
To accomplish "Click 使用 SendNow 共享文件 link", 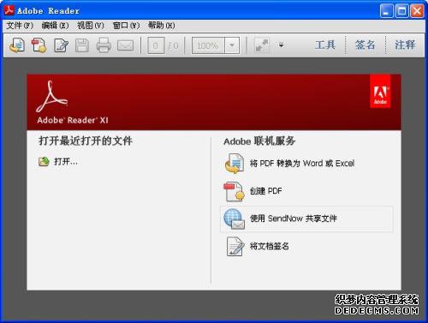I will click(294, 218).
